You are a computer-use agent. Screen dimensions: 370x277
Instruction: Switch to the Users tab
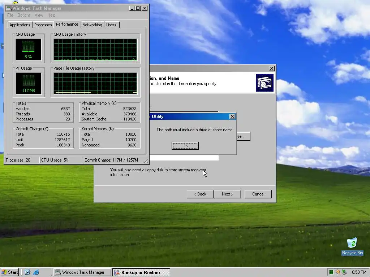pos(111,25)
